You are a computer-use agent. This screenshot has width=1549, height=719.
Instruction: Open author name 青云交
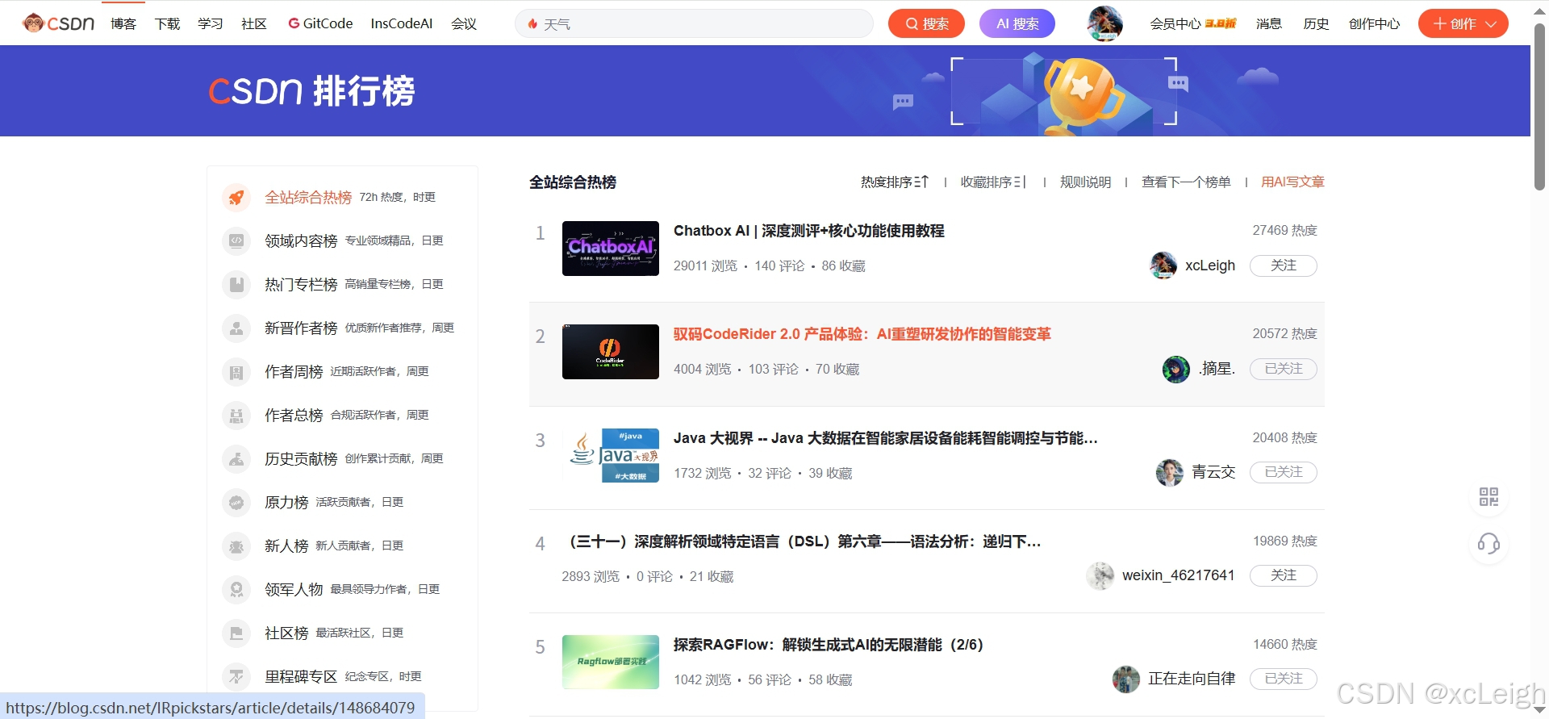point(1213,472)
